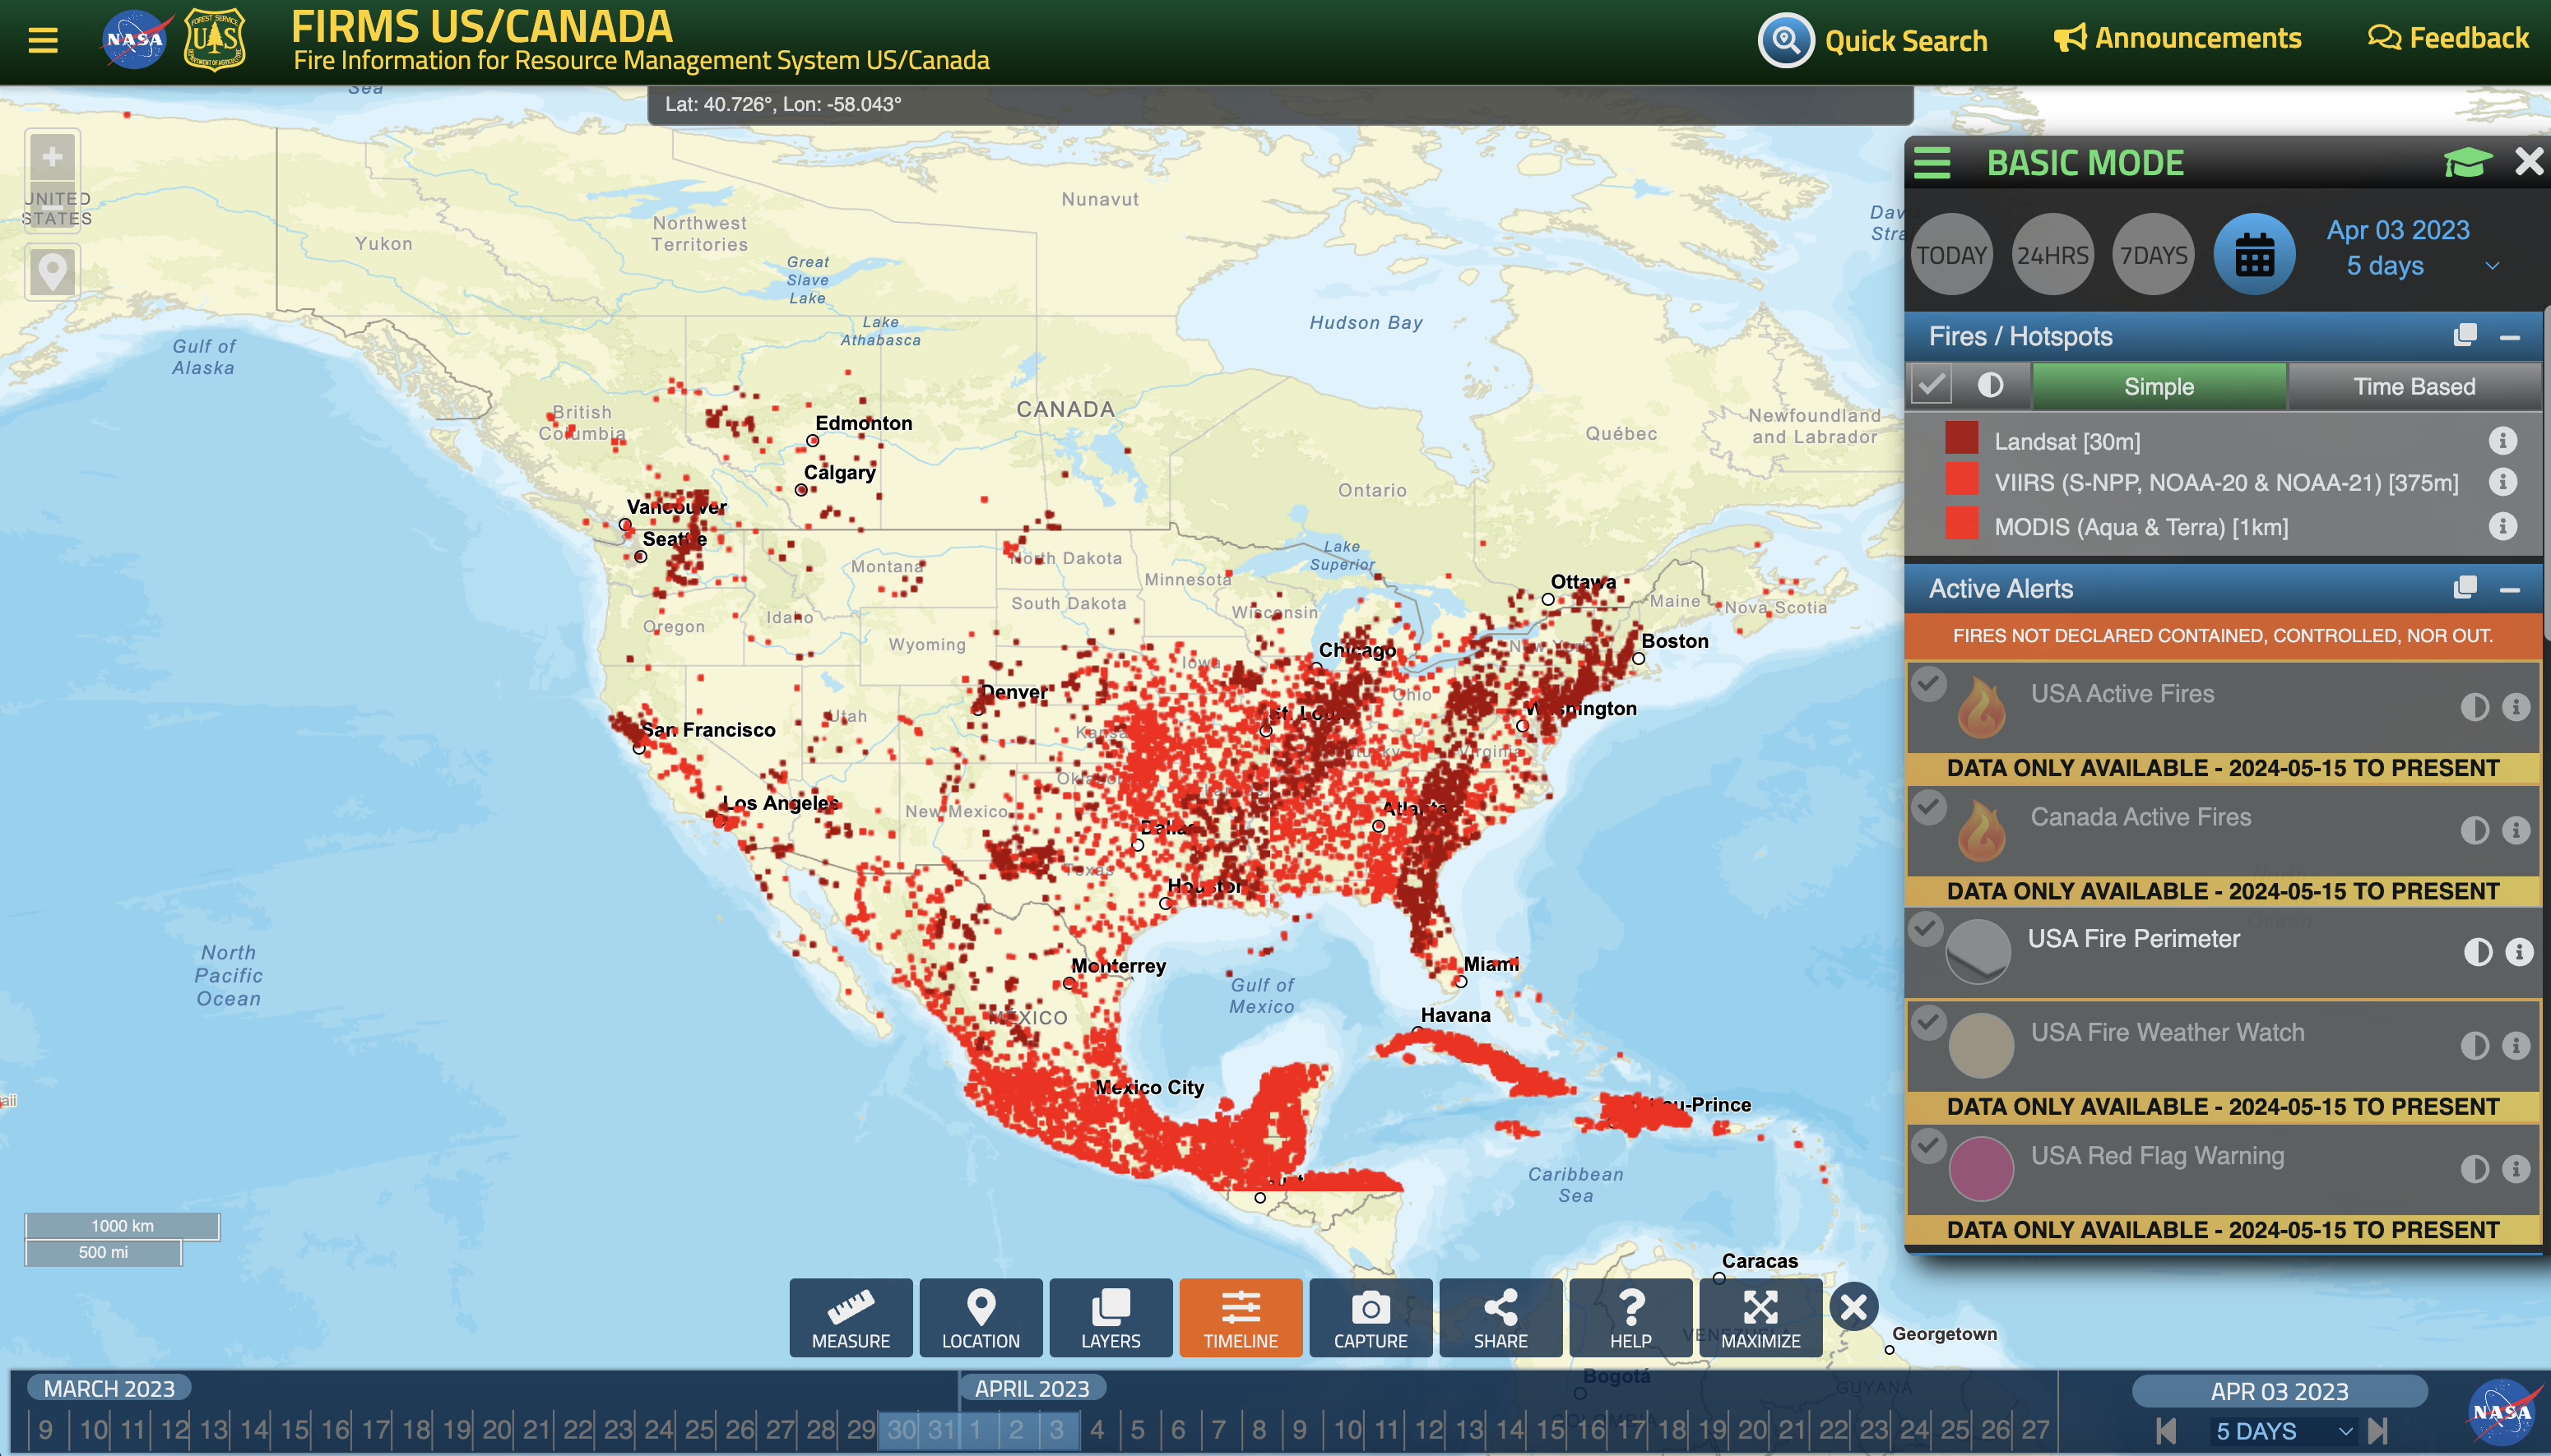Adjust opacity of USA Red Flag Warning layer
This screenshot has width=2551, height=1456.
2476,1168
